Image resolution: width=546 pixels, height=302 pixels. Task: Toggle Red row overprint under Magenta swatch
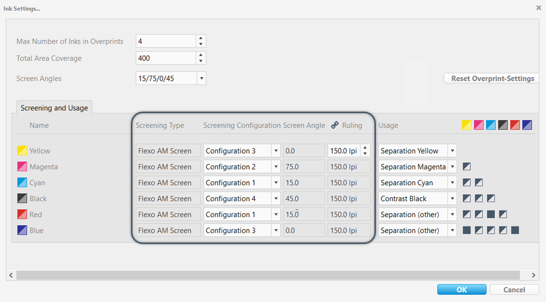pyautogui.click(x=479, y=214)
